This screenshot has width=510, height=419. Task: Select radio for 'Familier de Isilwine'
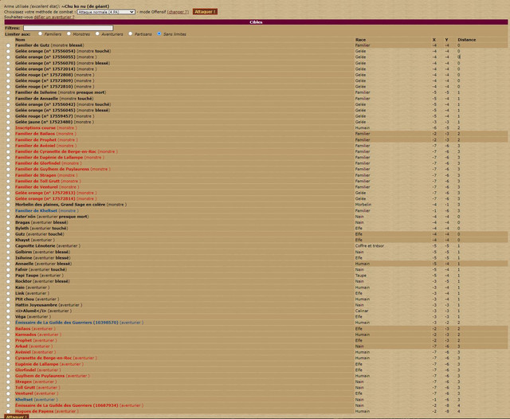point(8,92)
